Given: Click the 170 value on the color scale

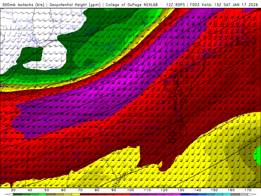Looking at the screenshot, I should 248,190.
